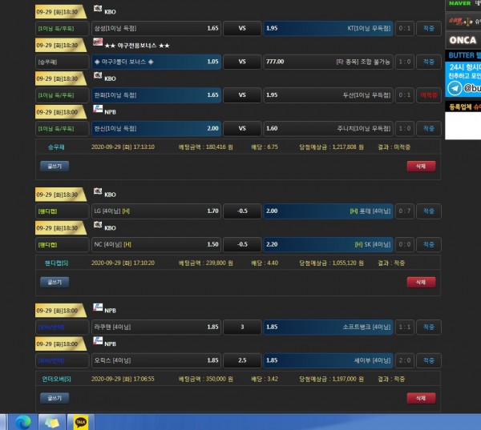Open KakaoTalk from the taskbar
Screen dimensions: 481x430
click(80, 421)
